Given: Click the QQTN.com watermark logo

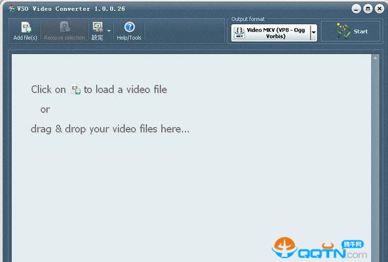Looking at the screenshot, I should pyautogui.click(x=319, y=248).
